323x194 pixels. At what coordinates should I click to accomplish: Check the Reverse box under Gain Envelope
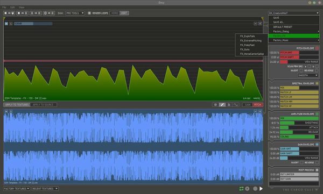click(317, 162)
